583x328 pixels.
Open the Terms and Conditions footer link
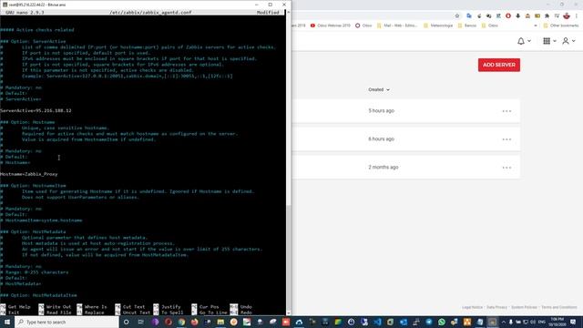[x=558, y=307]
